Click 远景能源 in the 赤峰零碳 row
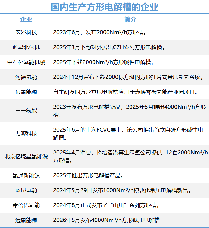This screenshot has height=228, width=209. (26, 92)
